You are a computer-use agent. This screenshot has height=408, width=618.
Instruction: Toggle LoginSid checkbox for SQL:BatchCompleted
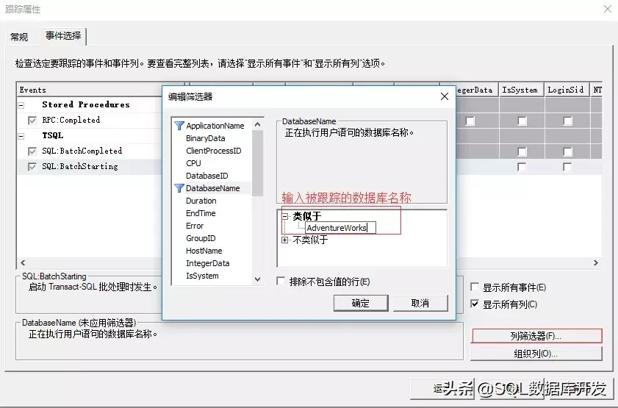pos(567,151)
